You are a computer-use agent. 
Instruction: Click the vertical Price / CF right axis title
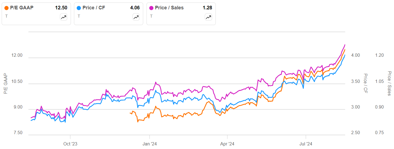click(x=366, y=83)
